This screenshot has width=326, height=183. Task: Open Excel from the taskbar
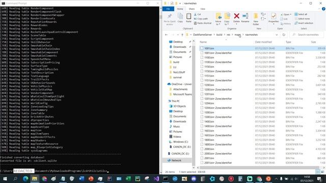pos(128,178)
